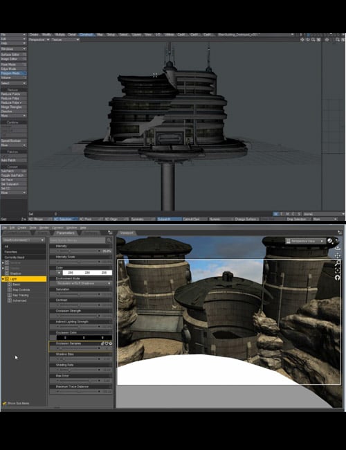
Task: Click the Toggle SubPatch button
Action: click(x=13, y=175)
